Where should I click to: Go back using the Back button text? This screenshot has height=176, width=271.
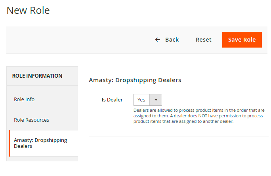(172, 40)
